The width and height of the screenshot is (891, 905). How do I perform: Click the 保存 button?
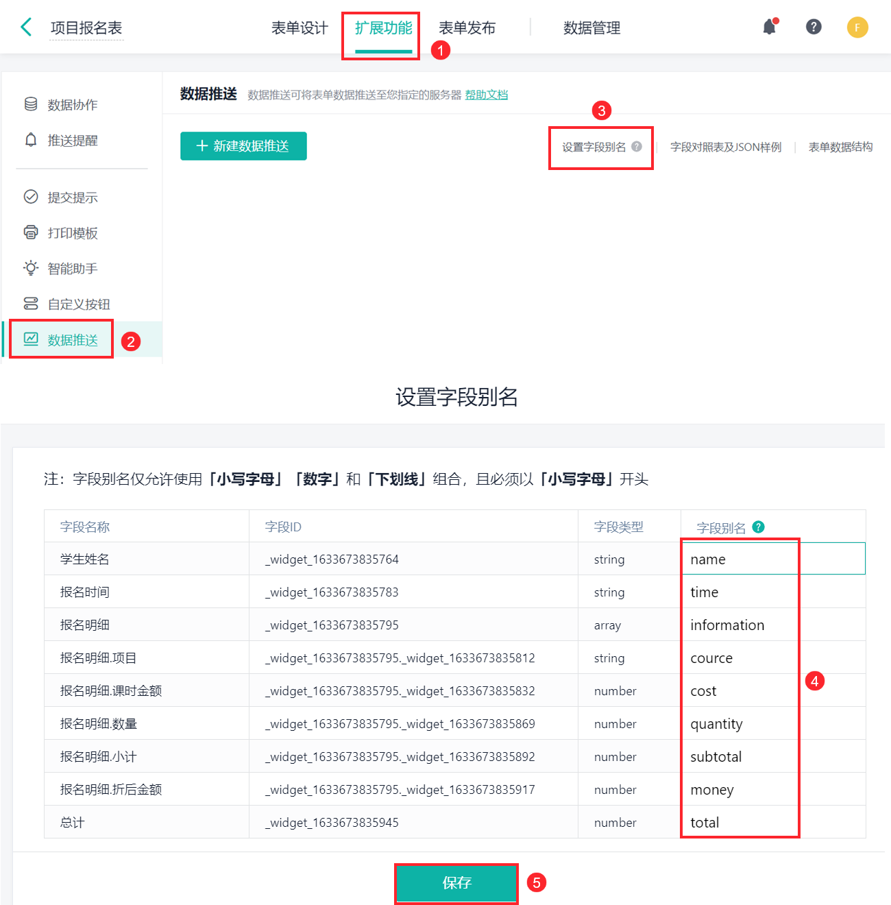(456, 883)
